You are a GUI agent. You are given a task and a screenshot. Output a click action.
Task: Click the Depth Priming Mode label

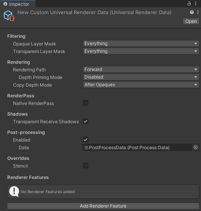(41, 77)
